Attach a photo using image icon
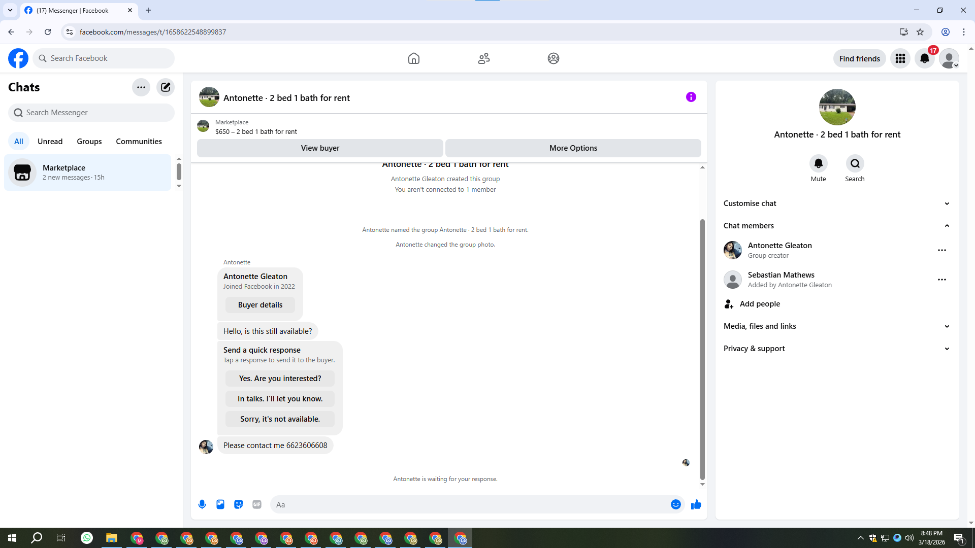 (x=220, y=504)
